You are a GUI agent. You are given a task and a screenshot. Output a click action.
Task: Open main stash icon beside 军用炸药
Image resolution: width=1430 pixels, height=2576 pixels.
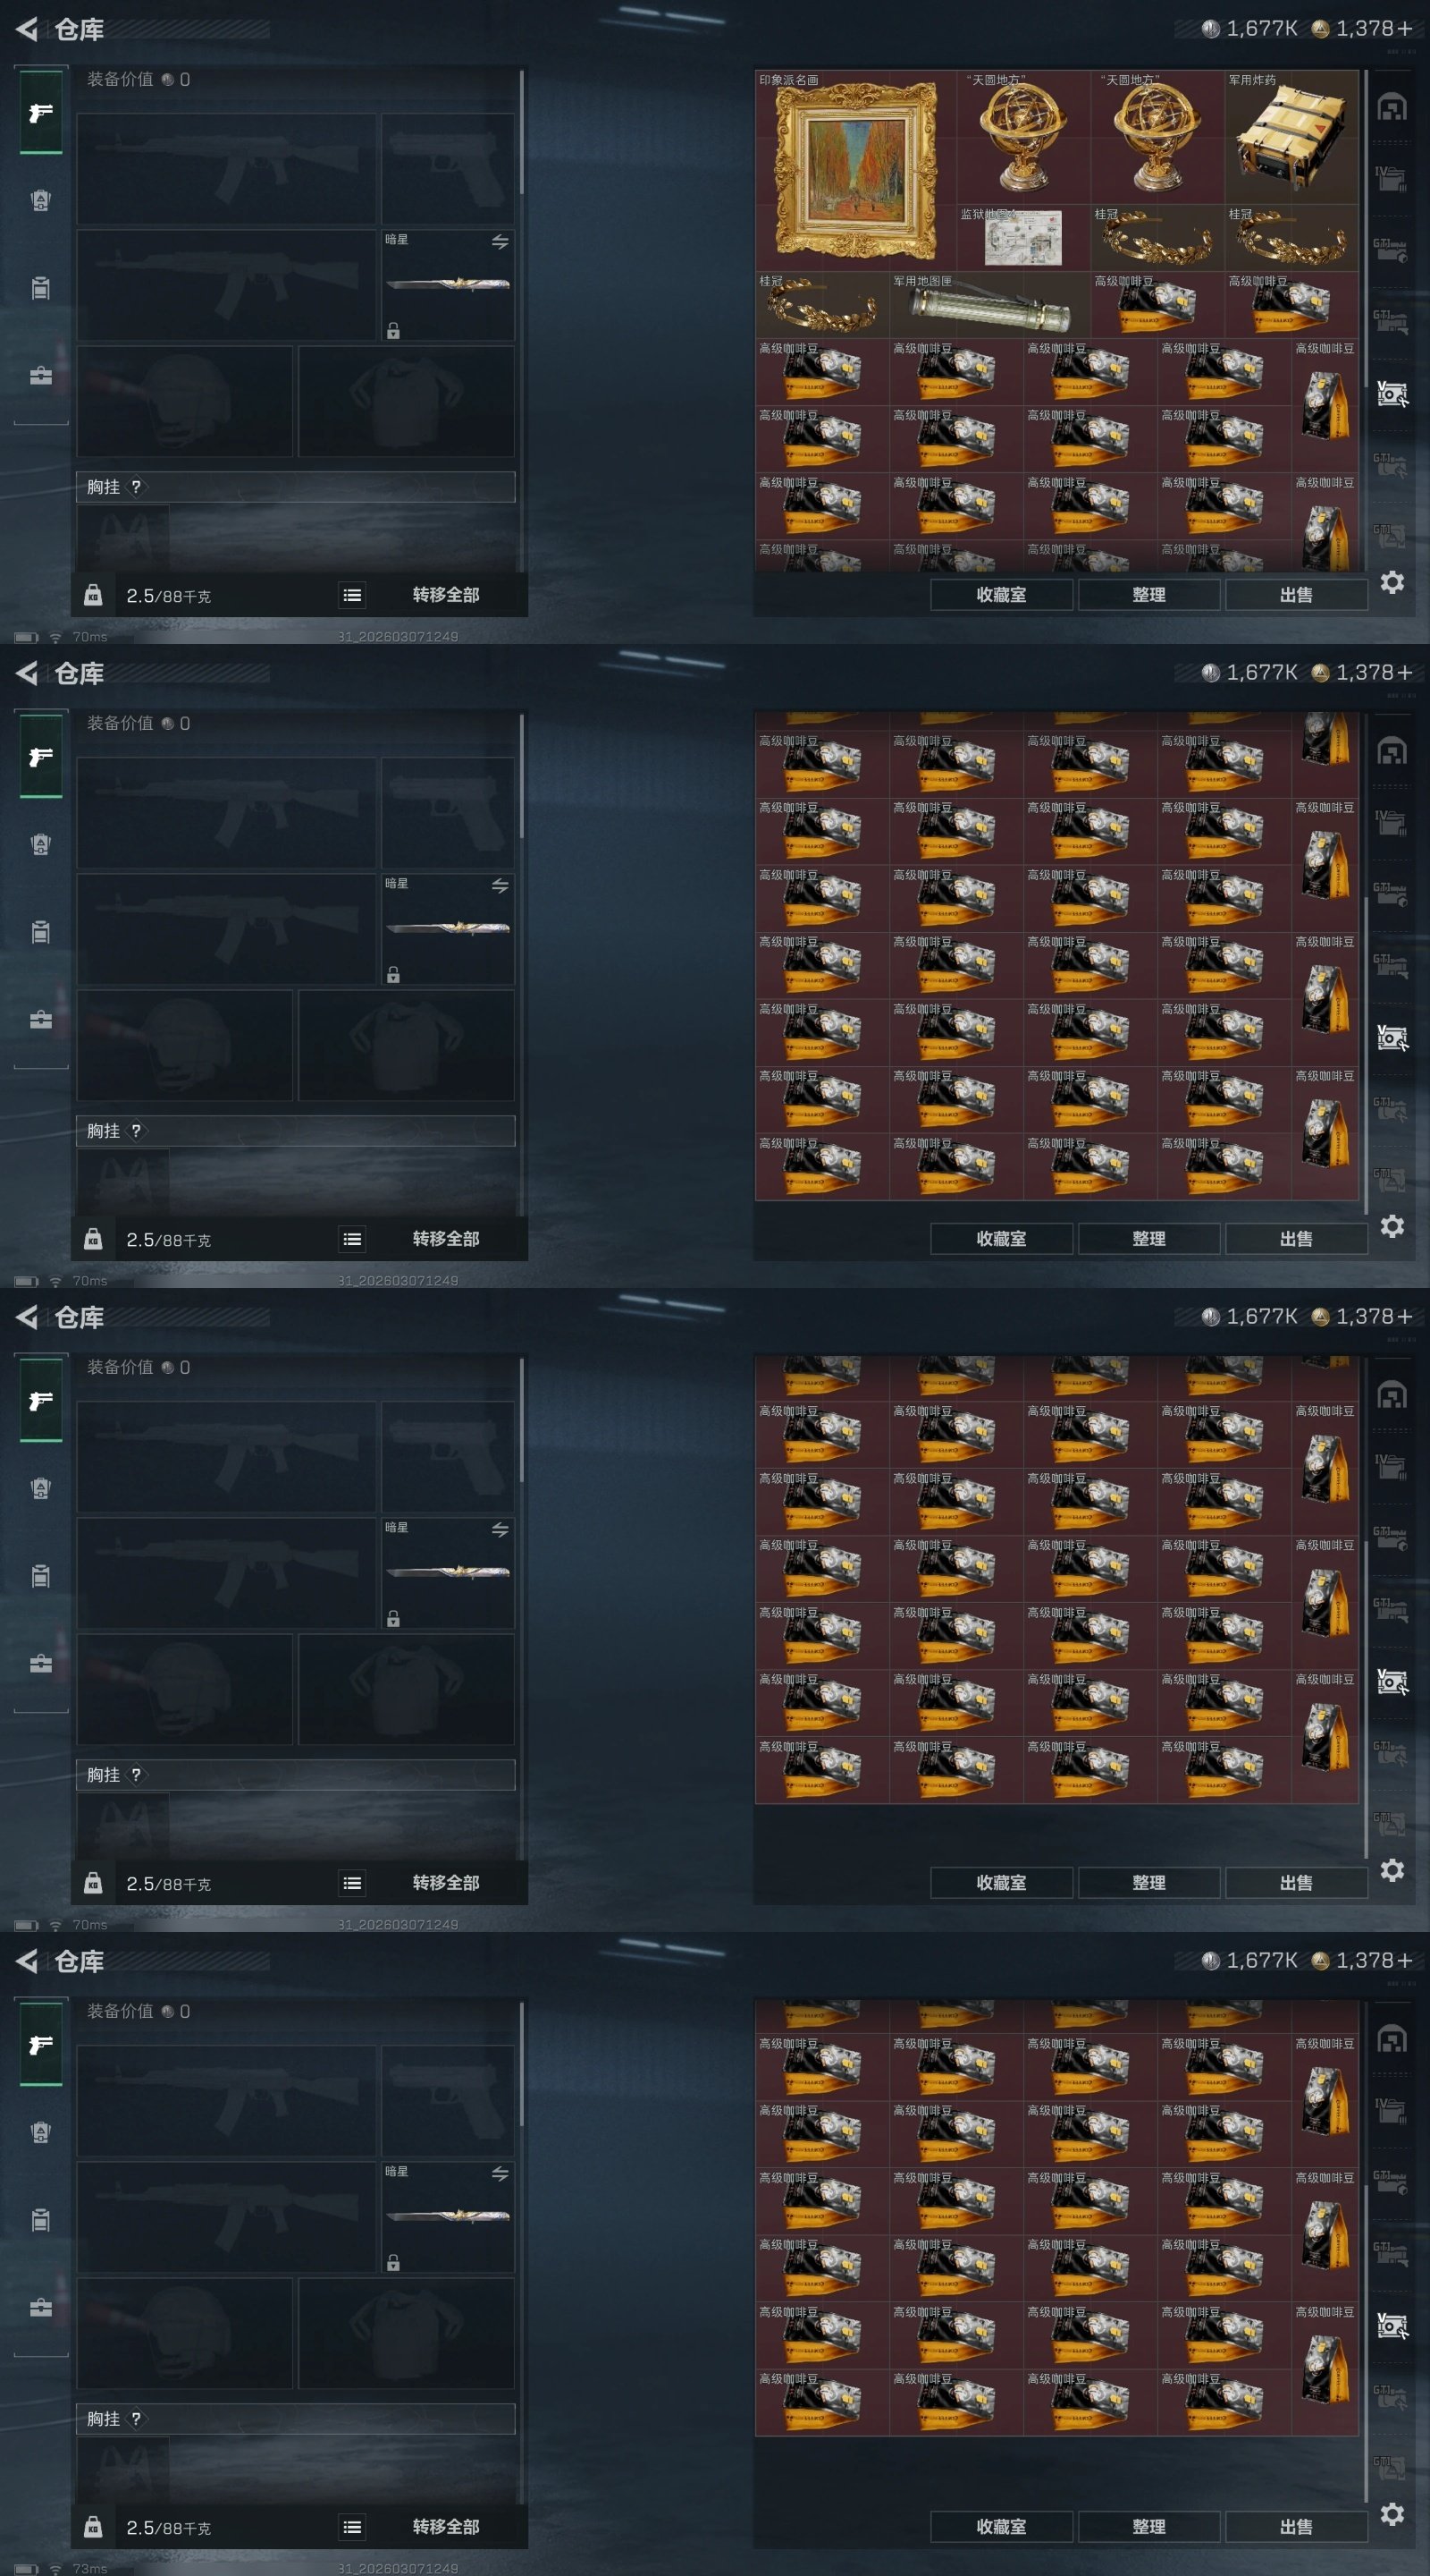click(1391, 107)
